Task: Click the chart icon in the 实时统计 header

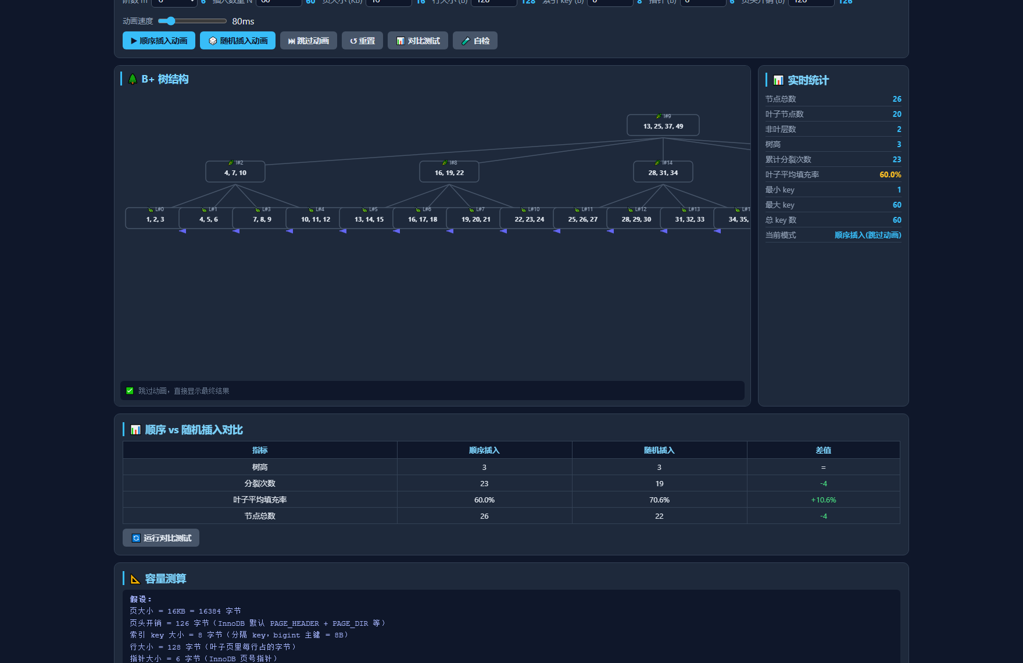Action: point(778,80)
